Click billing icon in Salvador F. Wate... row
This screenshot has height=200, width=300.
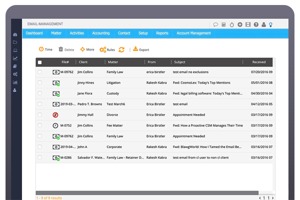[x=56, y=158]
